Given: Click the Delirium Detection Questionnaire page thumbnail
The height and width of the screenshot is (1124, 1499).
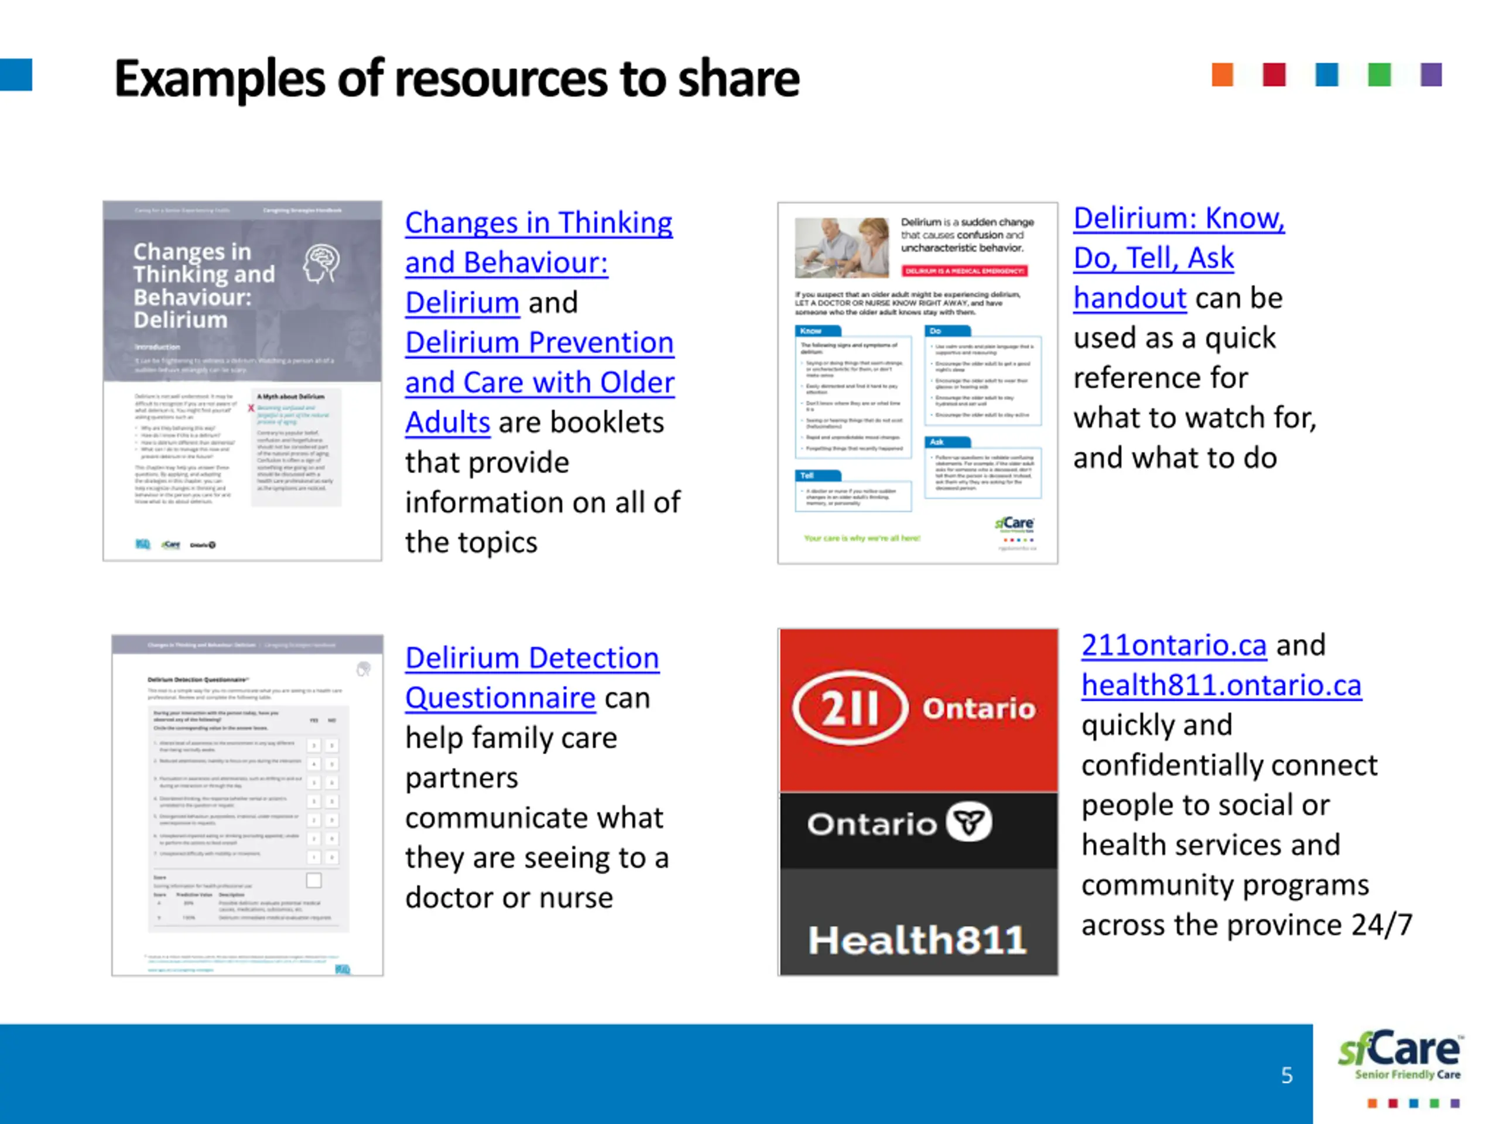Looking at the screenshot, I should [x=247, y=805].
